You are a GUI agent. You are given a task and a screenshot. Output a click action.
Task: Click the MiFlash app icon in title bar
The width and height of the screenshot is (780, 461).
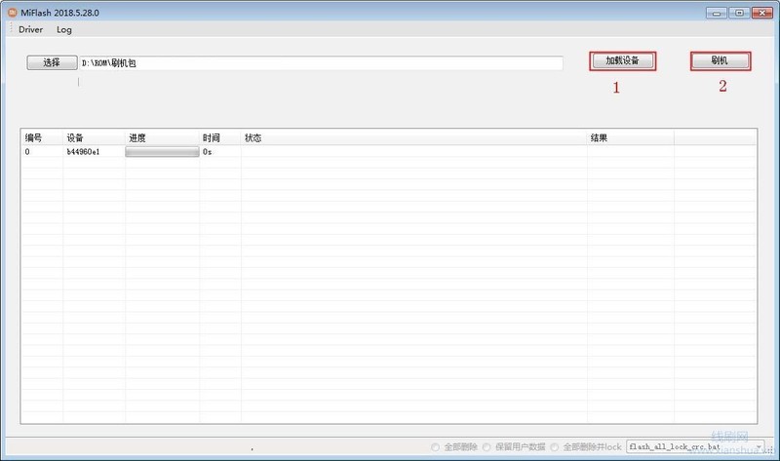click(x=13, y=13)
